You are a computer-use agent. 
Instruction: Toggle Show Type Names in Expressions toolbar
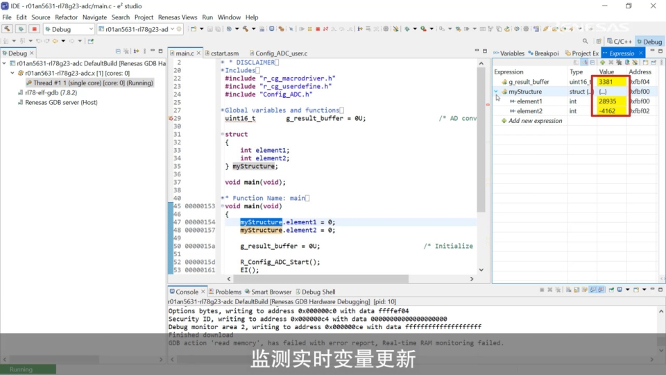pos(576,62)
